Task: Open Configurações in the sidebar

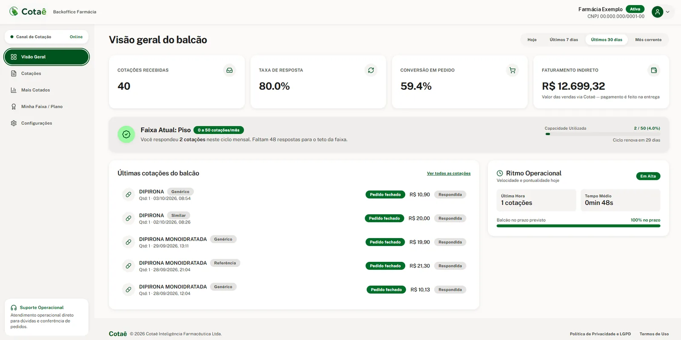Action: (46, 123)
